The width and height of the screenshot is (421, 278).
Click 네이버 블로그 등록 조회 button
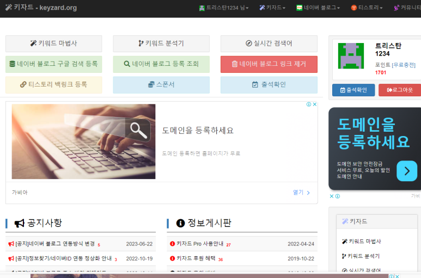(161, 64)
